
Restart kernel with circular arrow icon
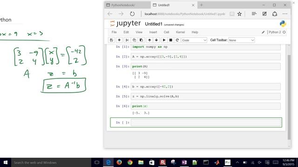point(177,40)
